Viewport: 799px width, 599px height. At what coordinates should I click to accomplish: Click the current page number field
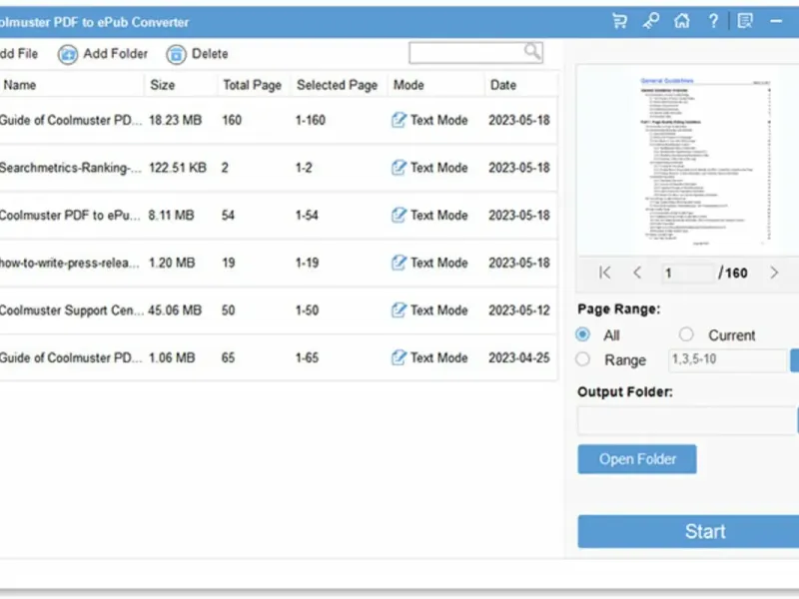pyautogui.click(x=686, y=273)
